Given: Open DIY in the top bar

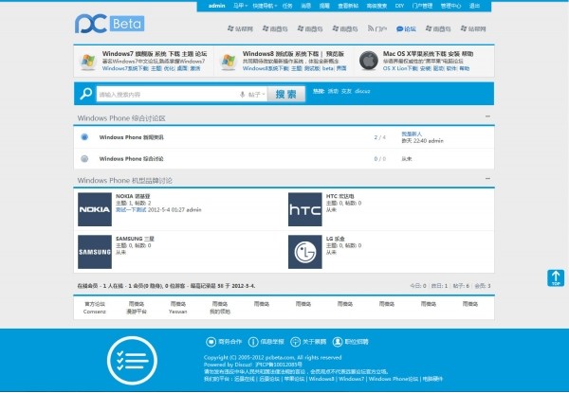Looking at the screenshot, I should (x=399, y=6).
